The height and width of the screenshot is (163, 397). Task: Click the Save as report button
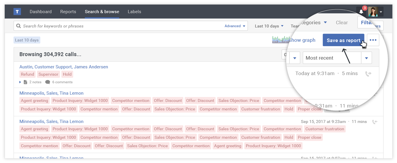coord(343,40)
